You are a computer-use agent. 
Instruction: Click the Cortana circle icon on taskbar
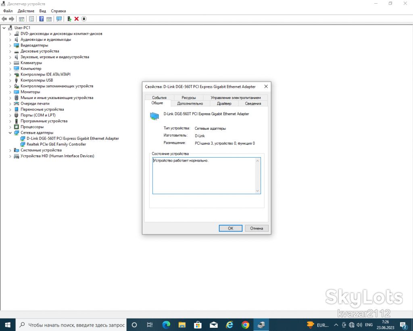pyautogui.click(x=134, y=325)
